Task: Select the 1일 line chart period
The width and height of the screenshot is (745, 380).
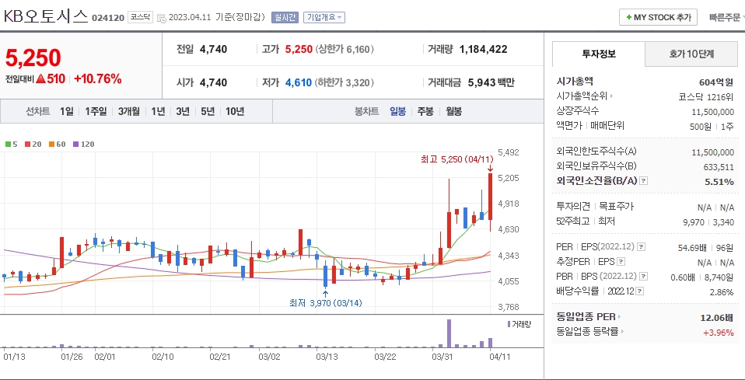Action: point(67,112)
